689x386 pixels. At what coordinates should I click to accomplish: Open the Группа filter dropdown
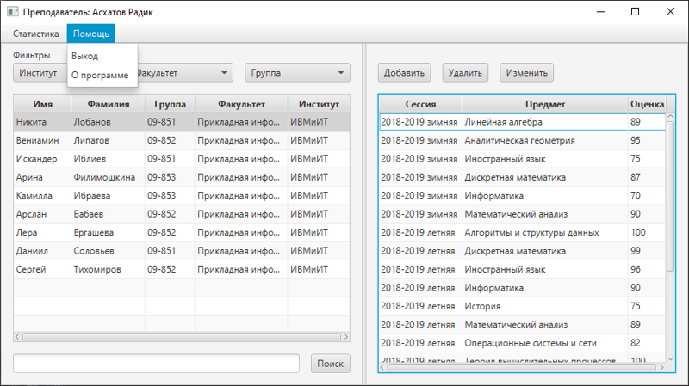click(x=297, y=73)
